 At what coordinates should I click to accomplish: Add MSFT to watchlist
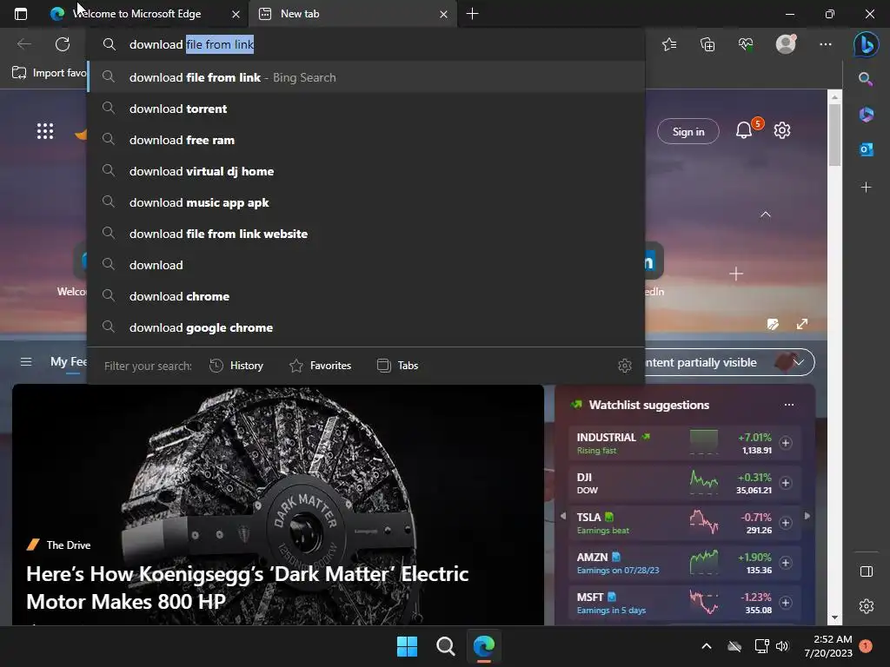coord(786,603)
